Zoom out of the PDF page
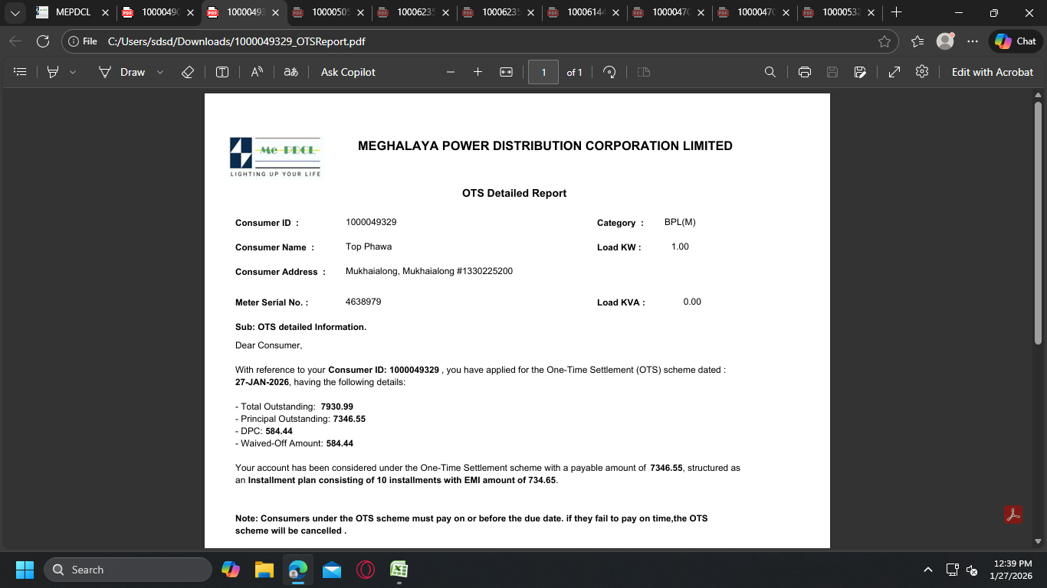The width and height of the screenshot is (1047, 588). [451, 72]
